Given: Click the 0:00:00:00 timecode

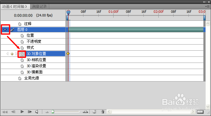Looking at the screenshot, I should coord(23,16).
